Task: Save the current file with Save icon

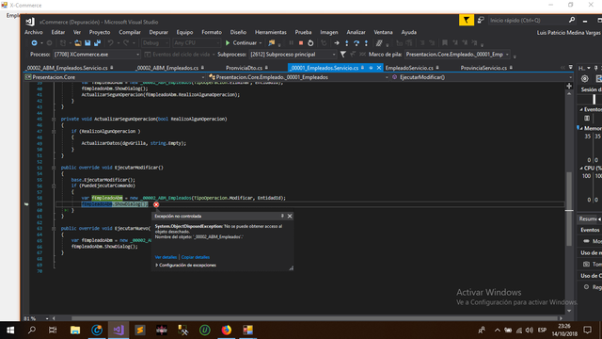Action: tap(87, 43)
